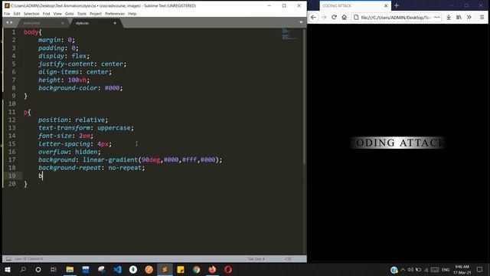Open Opera browser from taskbar
Viewport: 490px width, 276px height.
tap(228, 269)
